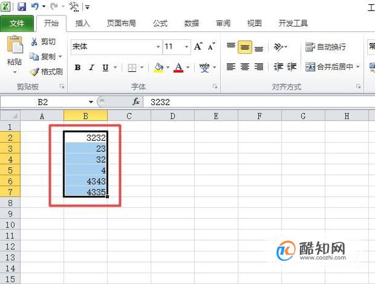Set bottom vertical alignment
Image resolution: width=375 pixels, height=284 pixels.
click(x=259, y=49)
